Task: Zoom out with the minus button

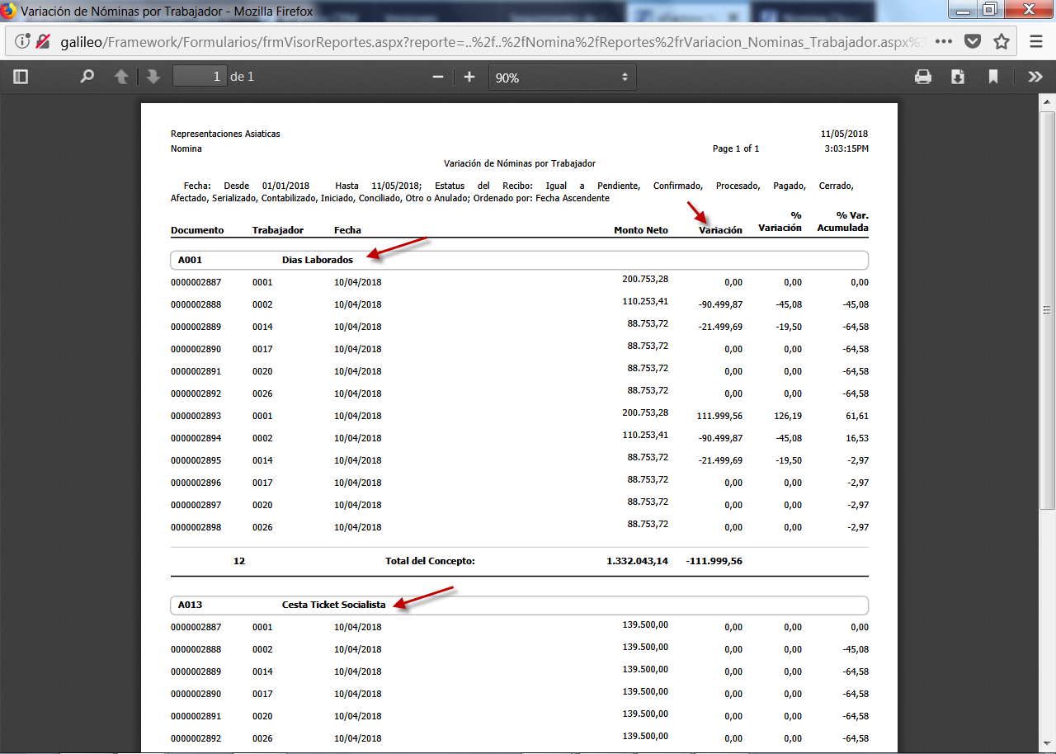Action: [438, 77]
